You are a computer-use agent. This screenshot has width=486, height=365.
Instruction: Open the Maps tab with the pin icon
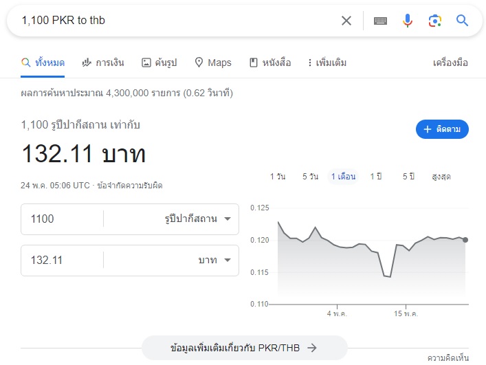click(213, 63)
